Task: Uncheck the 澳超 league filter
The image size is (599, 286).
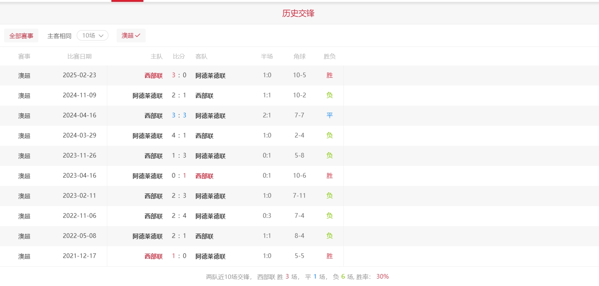Action: 131,35
